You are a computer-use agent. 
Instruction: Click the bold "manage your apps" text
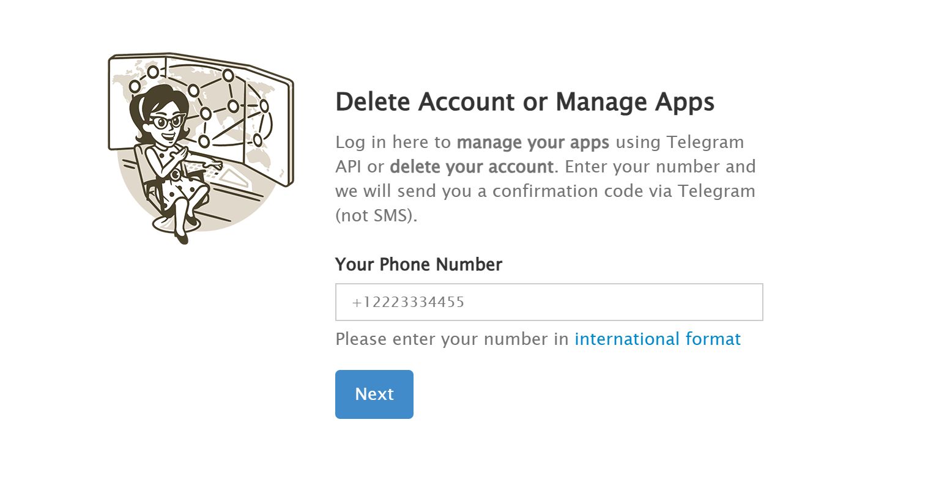(x=532, y=142)
